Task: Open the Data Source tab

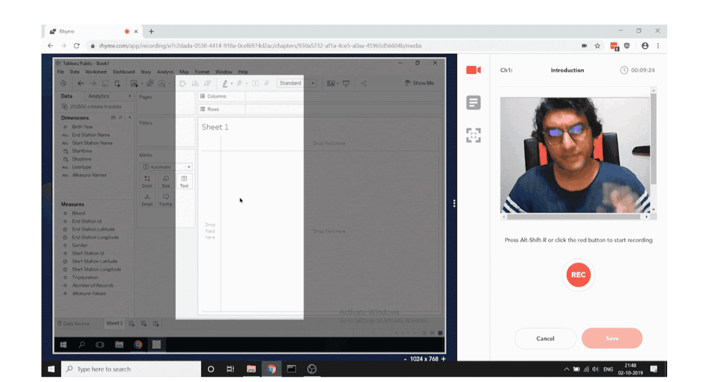Action: click(74, 324)
